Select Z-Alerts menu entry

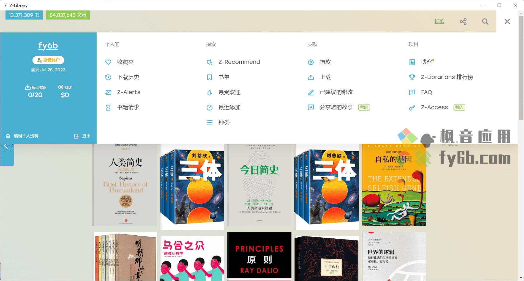tap(129, 92)
